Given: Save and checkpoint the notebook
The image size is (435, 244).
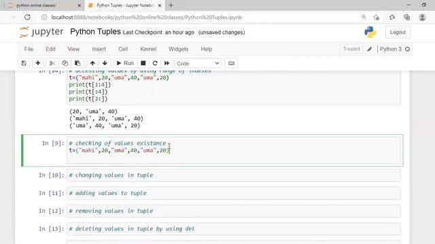Looking at the screenshot, I should pos(24,63).
